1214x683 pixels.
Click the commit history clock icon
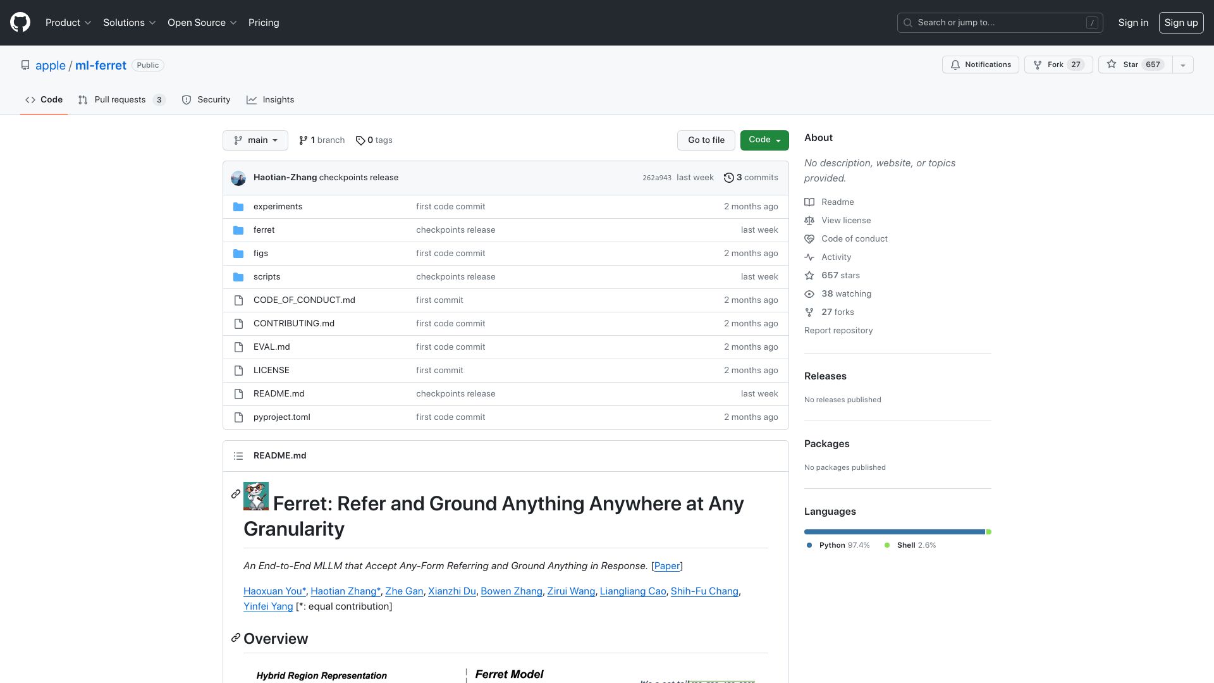pos(728,178)
